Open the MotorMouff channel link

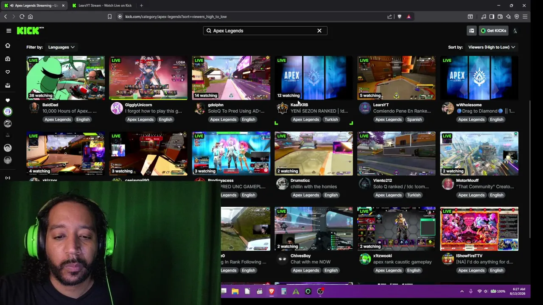point(467,180)
